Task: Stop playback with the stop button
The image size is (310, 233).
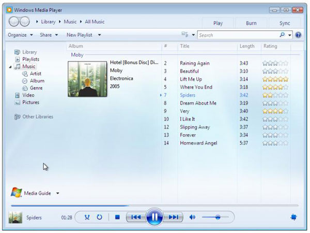Action: tap(117, 217)
